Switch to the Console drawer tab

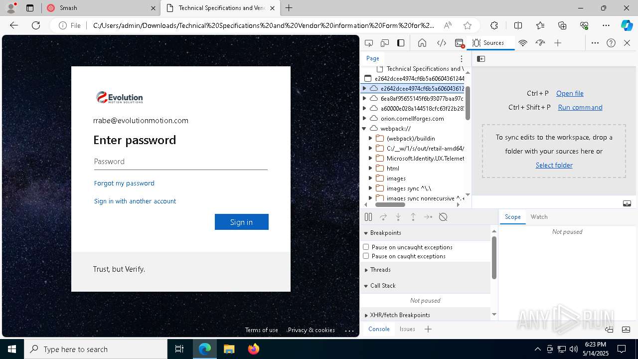click(379, 329)
